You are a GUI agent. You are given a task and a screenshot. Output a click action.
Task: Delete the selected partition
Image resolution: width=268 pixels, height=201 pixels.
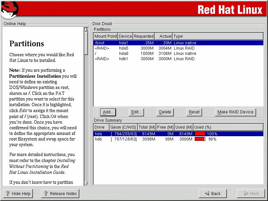(x=165, y=112)
